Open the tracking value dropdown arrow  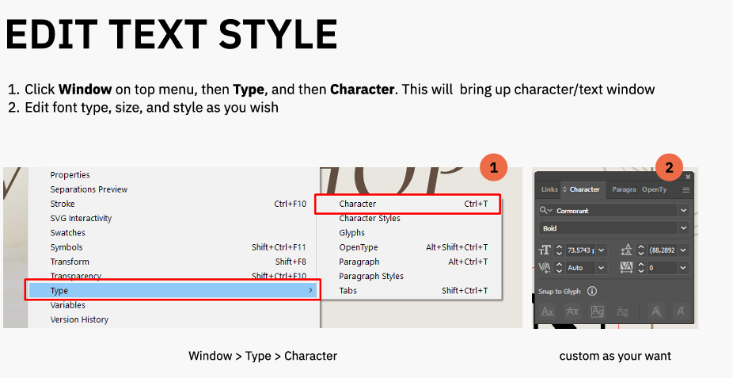click(x=683, y=268)
